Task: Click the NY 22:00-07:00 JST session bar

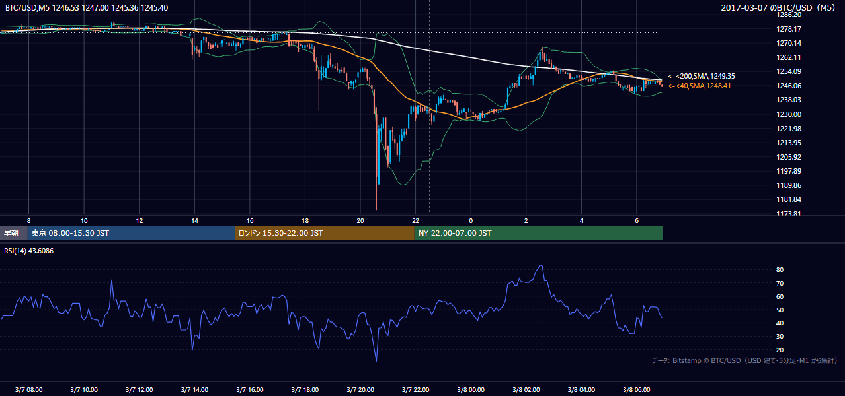Action: pos(539,233)
